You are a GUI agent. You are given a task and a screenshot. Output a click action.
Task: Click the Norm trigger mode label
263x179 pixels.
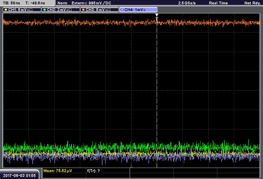(x=62, y=3)
